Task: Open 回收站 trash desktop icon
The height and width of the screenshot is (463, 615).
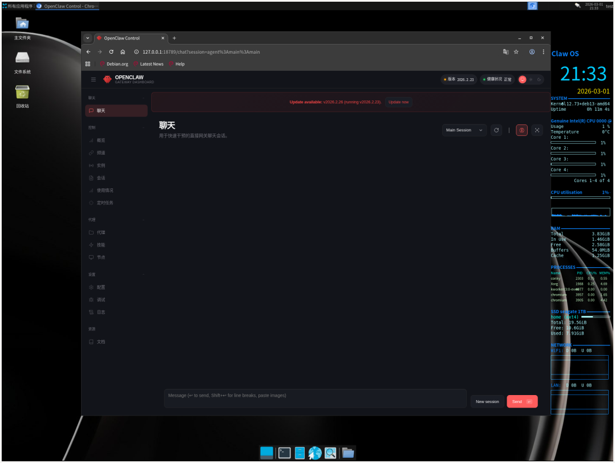Action: coord(22,96)
